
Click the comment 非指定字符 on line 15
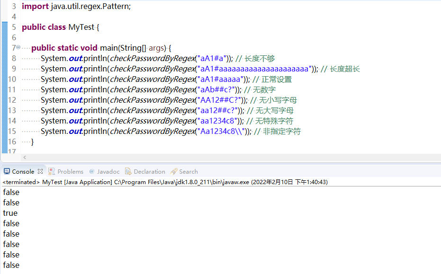282,131
